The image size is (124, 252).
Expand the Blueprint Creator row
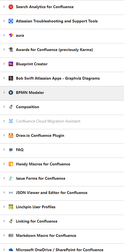[x=4, y=64]
